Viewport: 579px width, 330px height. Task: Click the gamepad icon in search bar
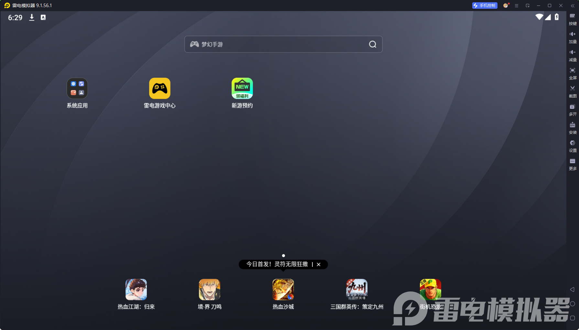pos(194,44)
